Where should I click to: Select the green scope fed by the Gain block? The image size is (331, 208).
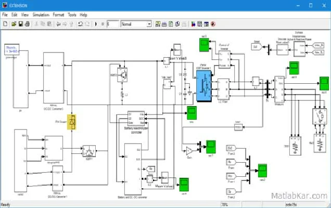tap(211, 147)
